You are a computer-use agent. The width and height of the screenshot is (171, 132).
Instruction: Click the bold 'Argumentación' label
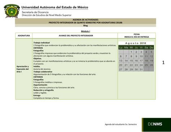40,85
